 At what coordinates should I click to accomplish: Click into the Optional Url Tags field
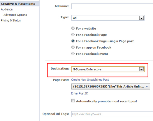tap(112, 114)
